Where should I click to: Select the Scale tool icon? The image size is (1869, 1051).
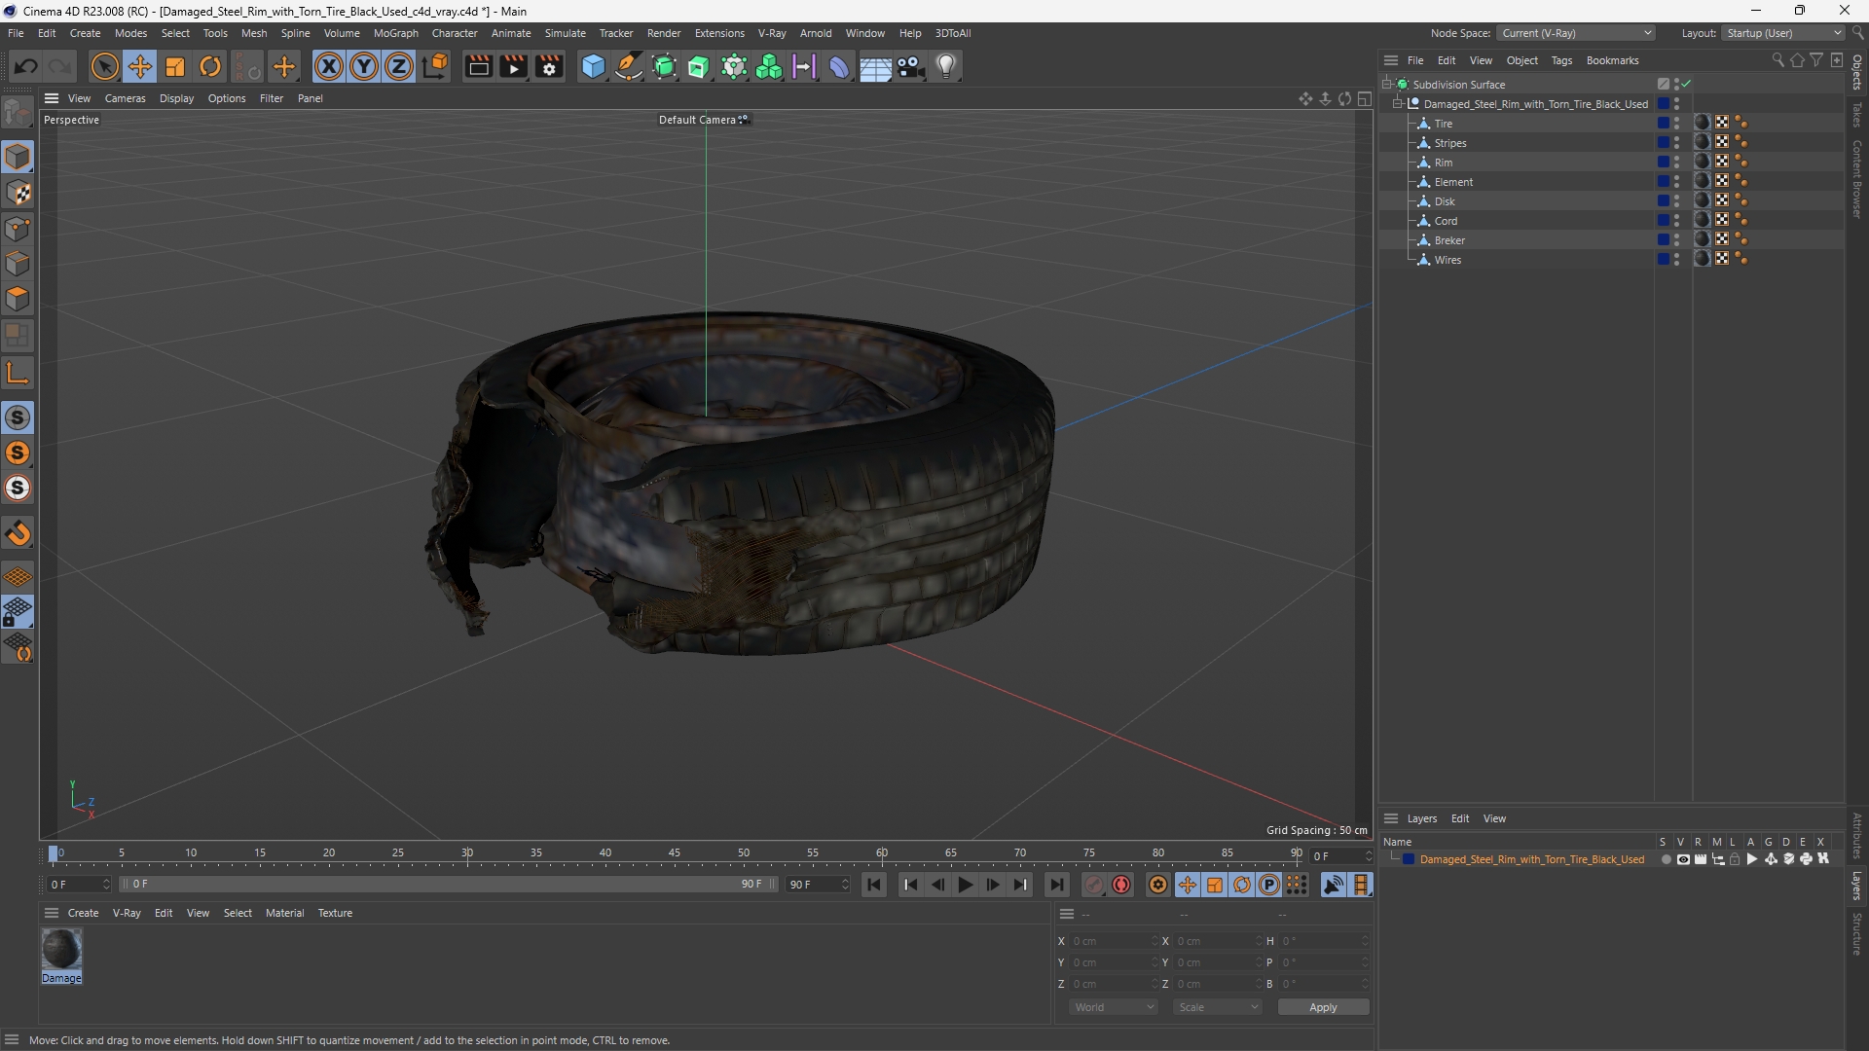[x=175, y=66]
